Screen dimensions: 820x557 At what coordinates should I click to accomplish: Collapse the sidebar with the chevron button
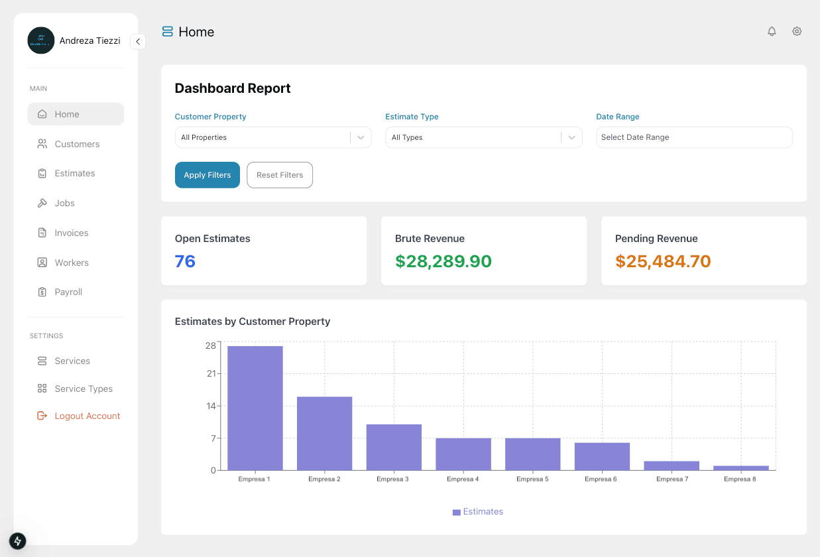click(138, 41)
